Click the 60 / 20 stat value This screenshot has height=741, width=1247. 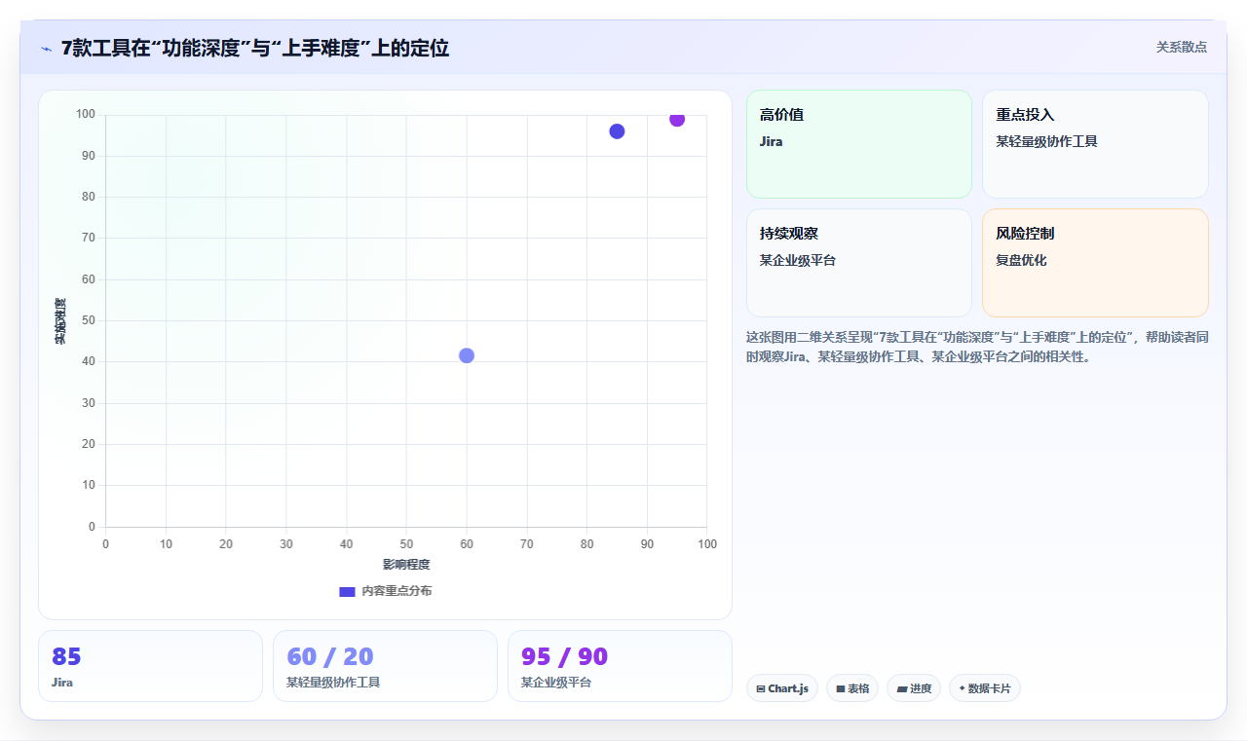pyautogui.click(x=330, y=656)
